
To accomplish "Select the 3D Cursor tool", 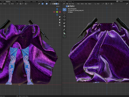I will (x=64, y=13).
